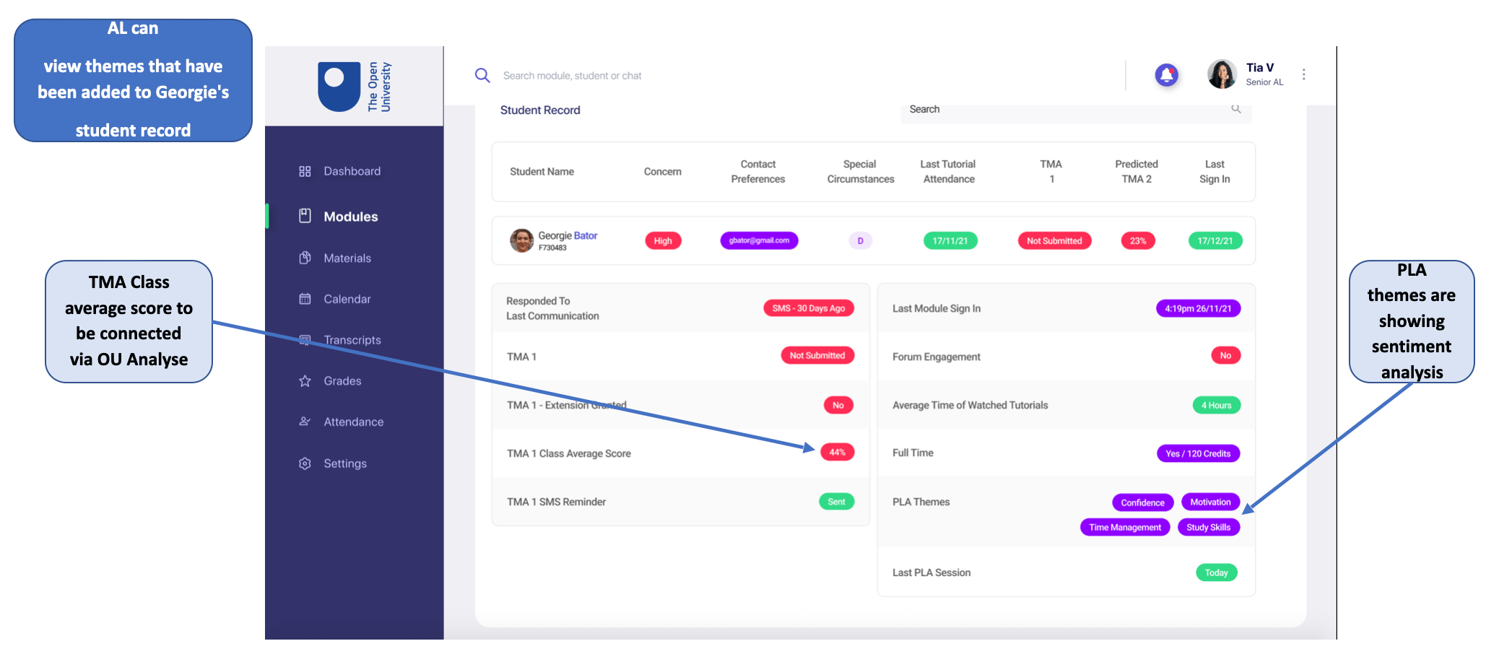Click the Settings gear icon
The image size is (1486, 667).
[x=305, y=463]
